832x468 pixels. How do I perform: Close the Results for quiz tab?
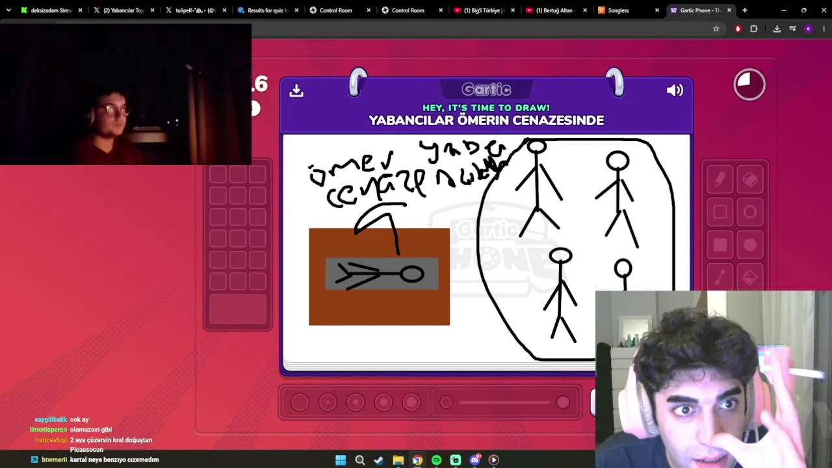pos(296,10)
